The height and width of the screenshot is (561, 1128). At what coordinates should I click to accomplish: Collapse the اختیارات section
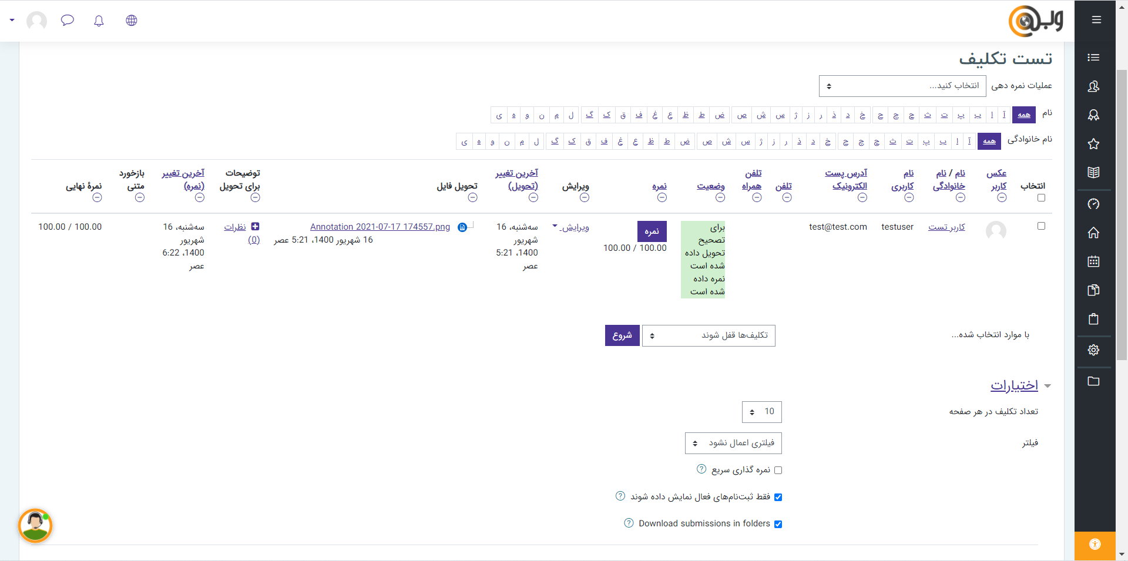pyautogui.click(x=1015, y=386)
